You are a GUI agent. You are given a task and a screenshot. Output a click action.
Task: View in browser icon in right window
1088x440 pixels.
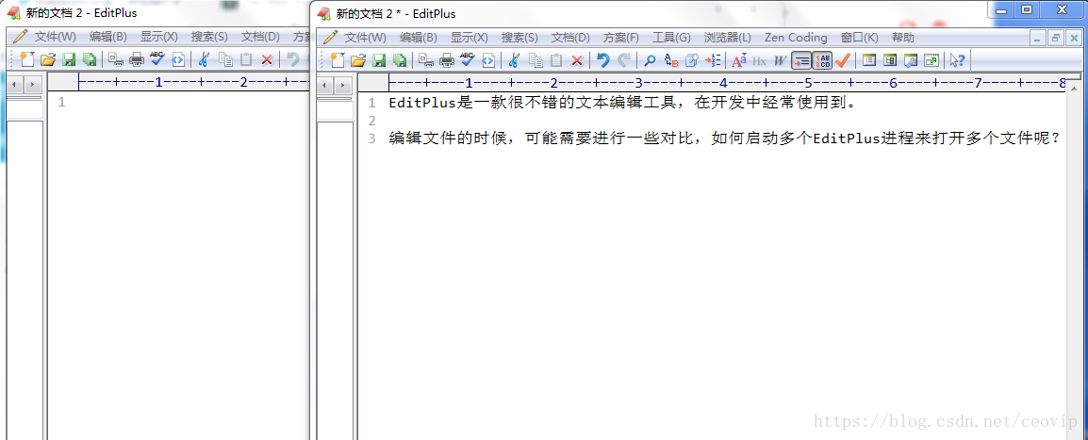point(488,60)
